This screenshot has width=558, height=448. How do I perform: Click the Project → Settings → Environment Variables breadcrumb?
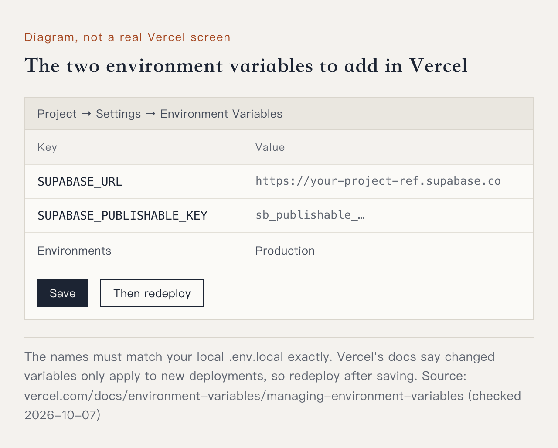(x=160, y=114)
